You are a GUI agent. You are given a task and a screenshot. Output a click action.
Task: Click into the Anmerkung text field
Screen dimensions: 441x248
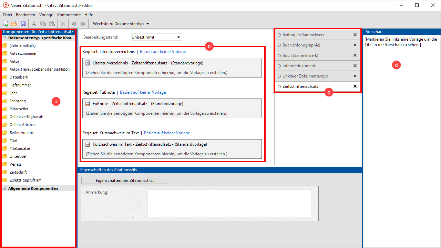pyautogui.click(x=229, y=203)
